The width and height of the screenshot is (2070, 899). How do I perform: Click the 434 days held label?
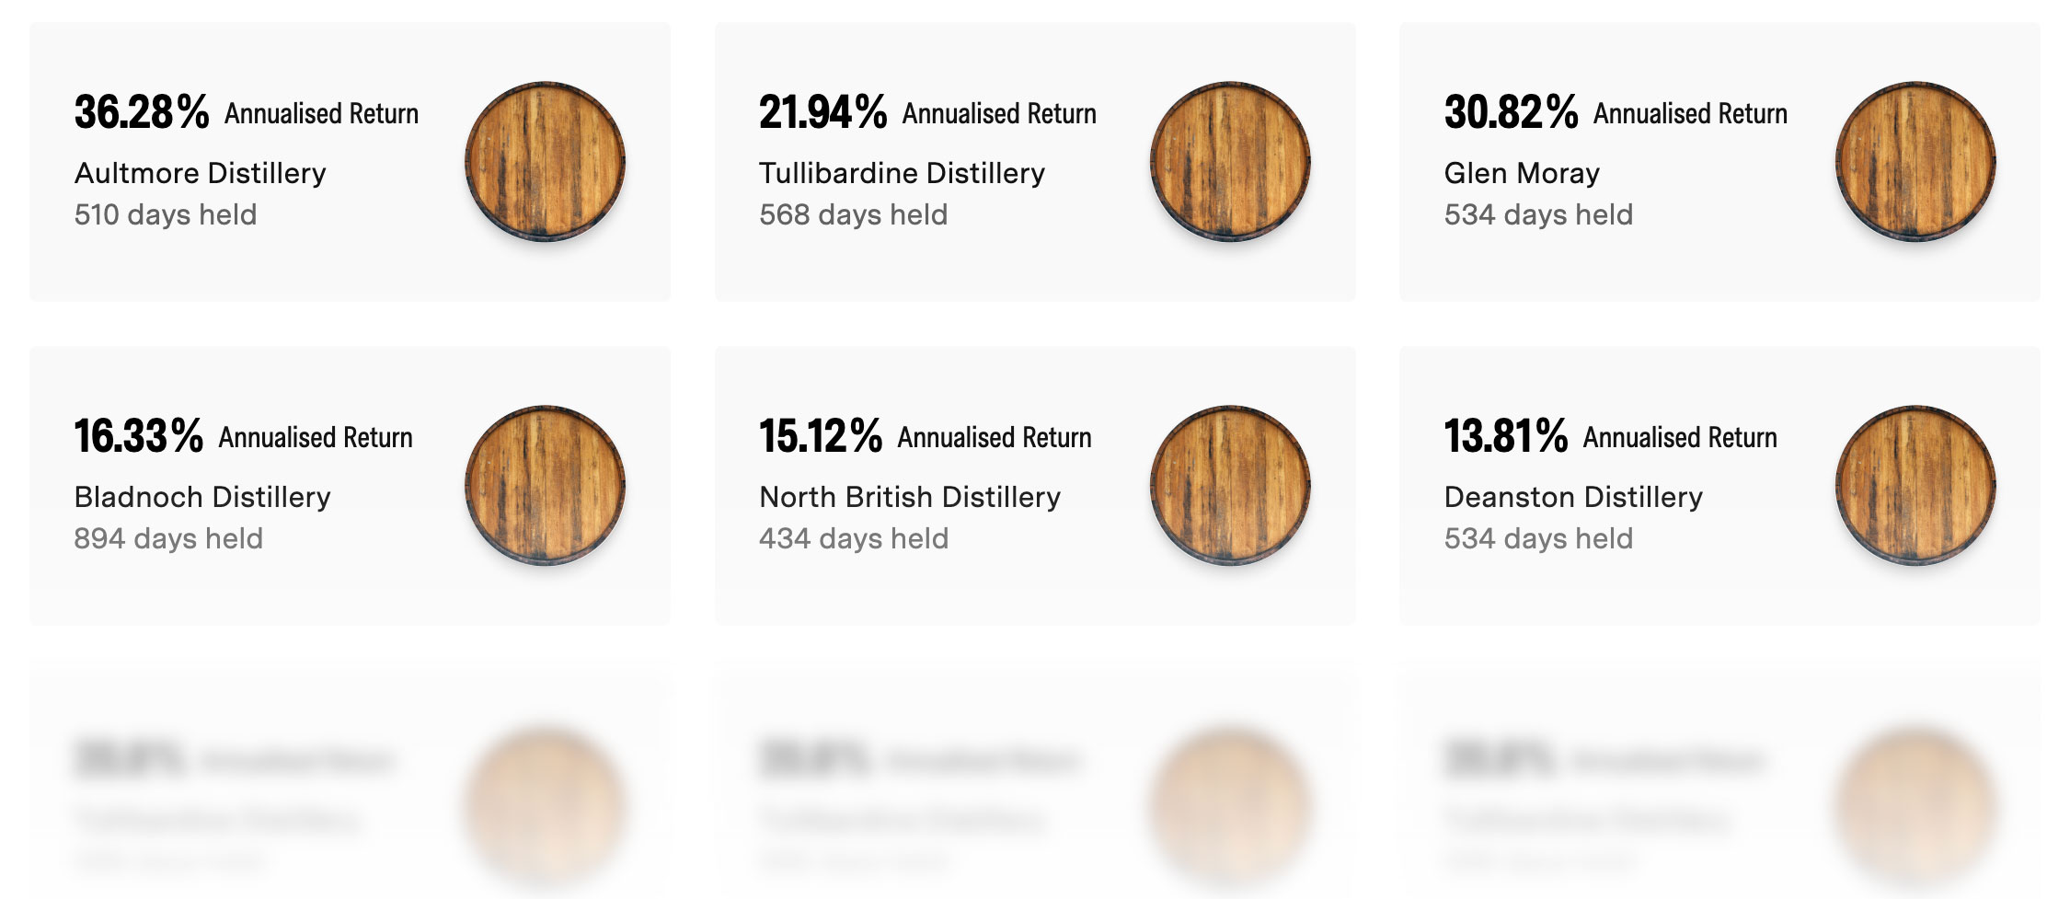(854, 538)
